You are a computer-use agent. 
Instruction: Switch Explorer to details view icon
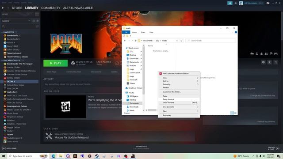(x=232, y=113)
